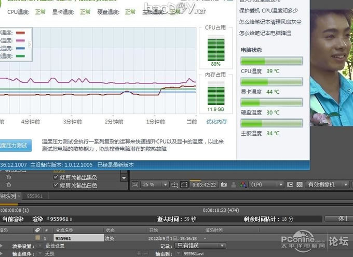Open the 有效摄像机 camera view dropdown
This screenshot has width=353, height=257.
pyautogui.click(x=328, y=184)
